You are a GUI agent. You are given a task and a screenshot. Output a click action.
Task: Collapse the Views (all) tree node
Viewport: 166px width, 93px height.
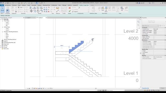point(1,19)
